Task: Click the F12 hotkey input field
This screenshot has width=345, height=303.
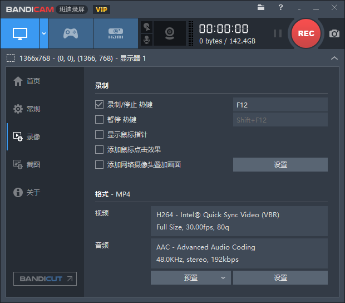Action: [x=280, y=105]
